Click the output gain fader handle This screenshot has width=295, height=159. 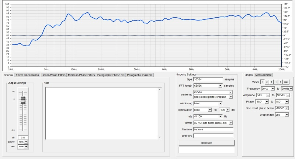point(23,100)
